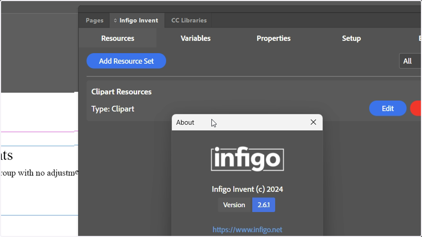
Task: Click the Clipart Resources heading
Action: point(121,92)
